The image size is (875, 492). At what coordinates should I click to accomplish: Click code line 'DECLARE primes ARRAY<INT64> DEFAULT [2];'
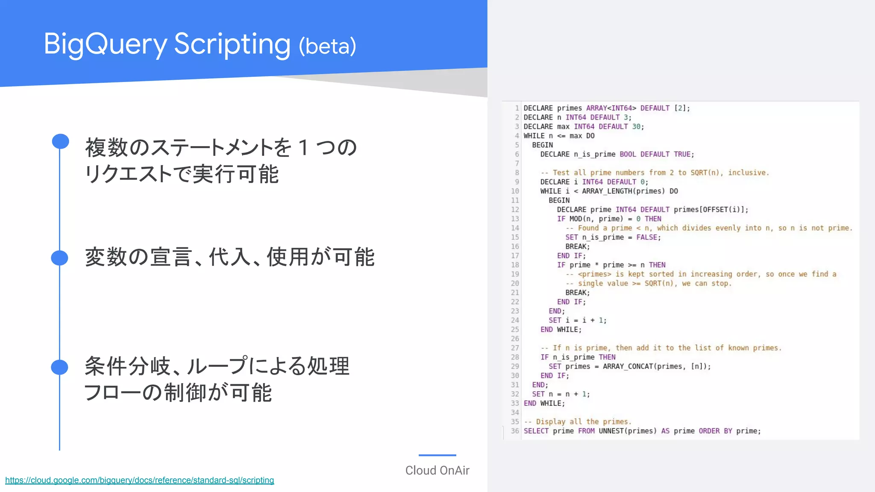coord(607,108)
